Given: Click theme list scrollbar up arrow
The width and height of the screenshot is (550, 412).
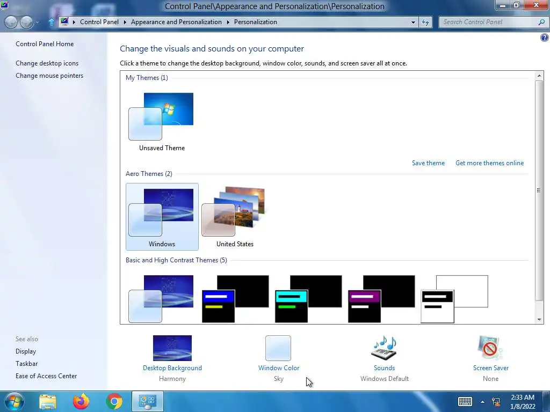Looking at the screenshot, I should tap(539, 75).
